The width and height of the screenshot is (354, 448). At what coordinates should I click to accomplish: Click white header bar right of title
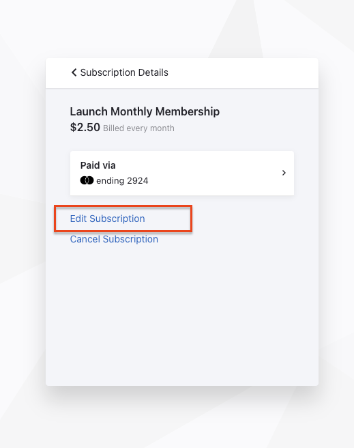click(242, 73)
